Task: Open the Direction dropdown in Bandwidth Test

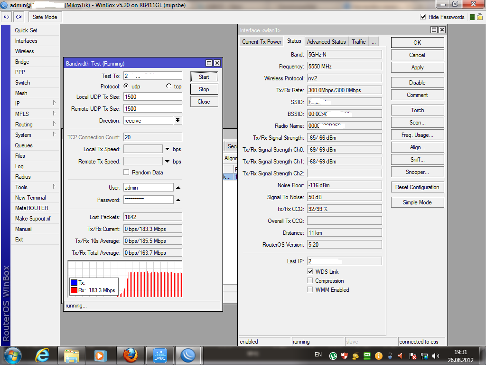Action: point(178,121)
